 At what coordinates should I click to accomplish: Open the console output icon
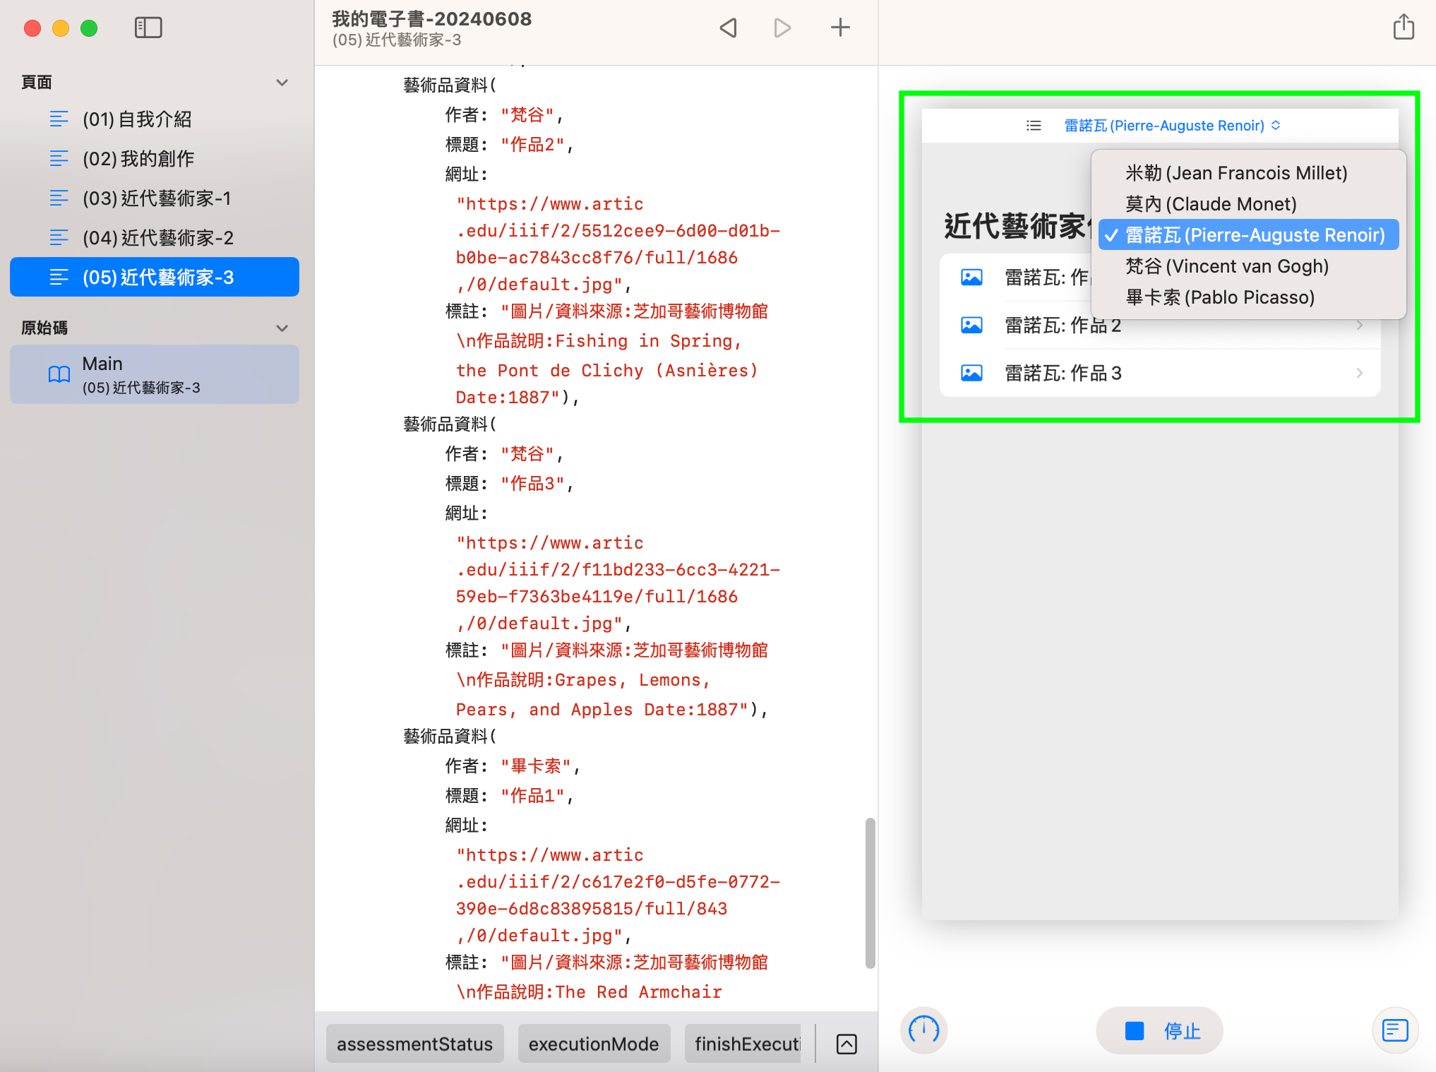(1395, 1030)
